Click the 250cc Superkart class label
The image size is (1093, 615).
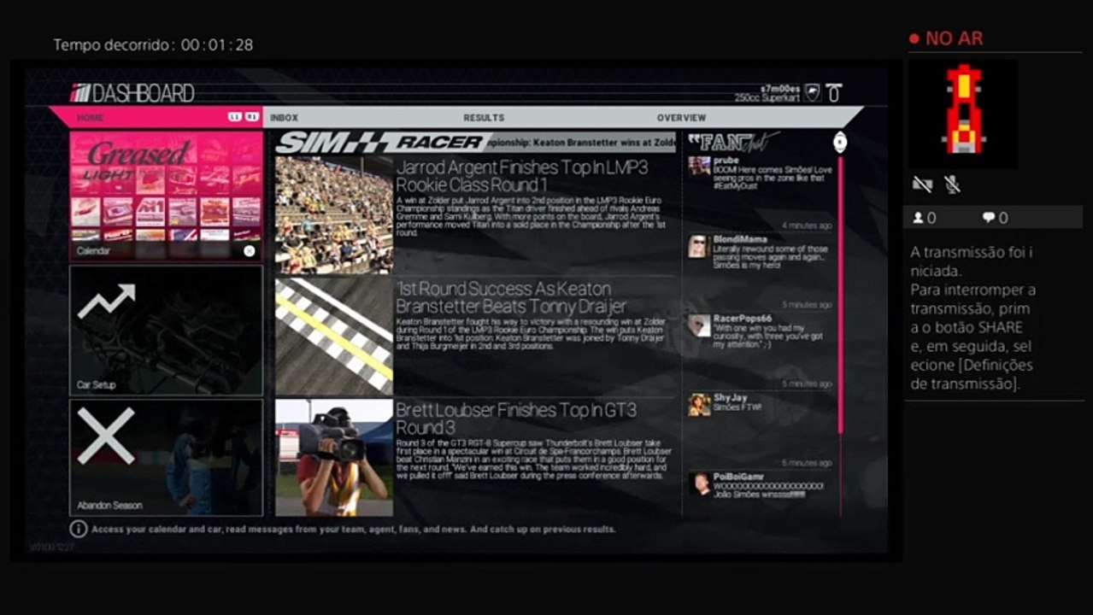(x=767, y=98)
